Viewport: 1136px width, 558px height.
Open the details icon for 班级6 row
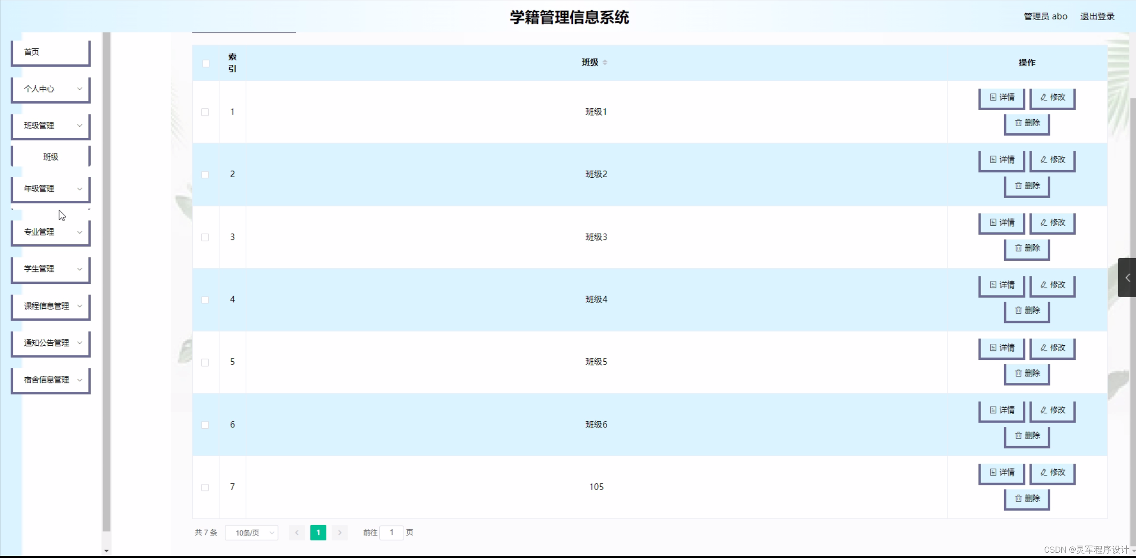click(x=993, y=410)
